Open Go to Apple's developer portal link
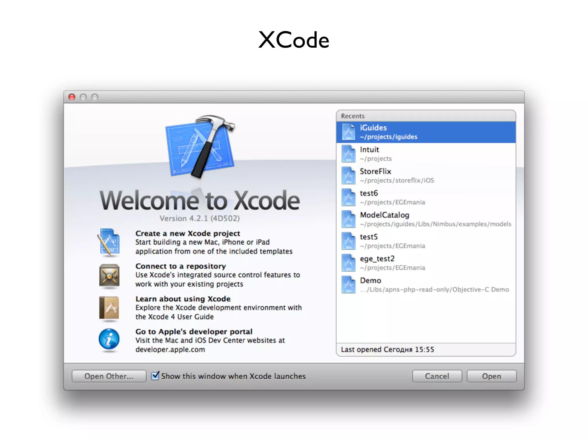 pyautogui.click(x=194, y=332)
